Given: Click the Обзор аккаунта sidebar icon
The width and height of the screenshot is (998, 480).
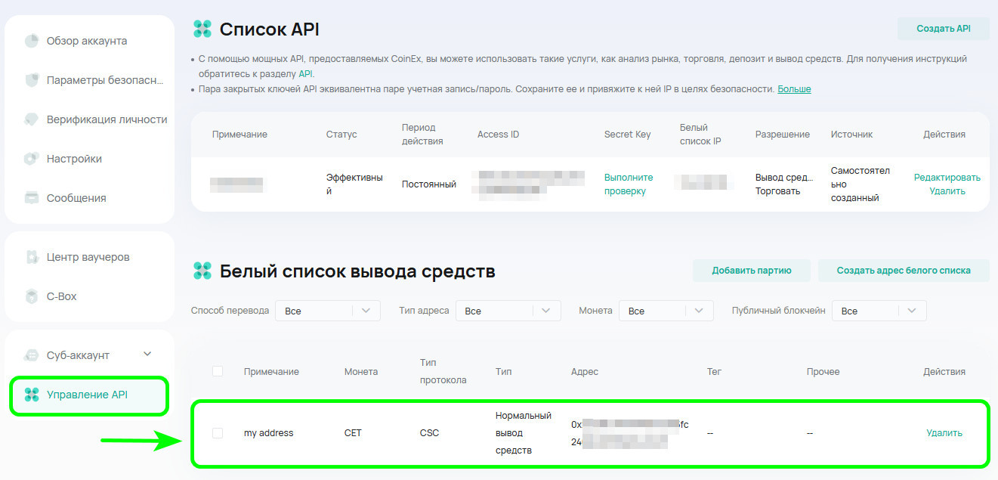Looking at the screenshot, I should coord(31,41).
